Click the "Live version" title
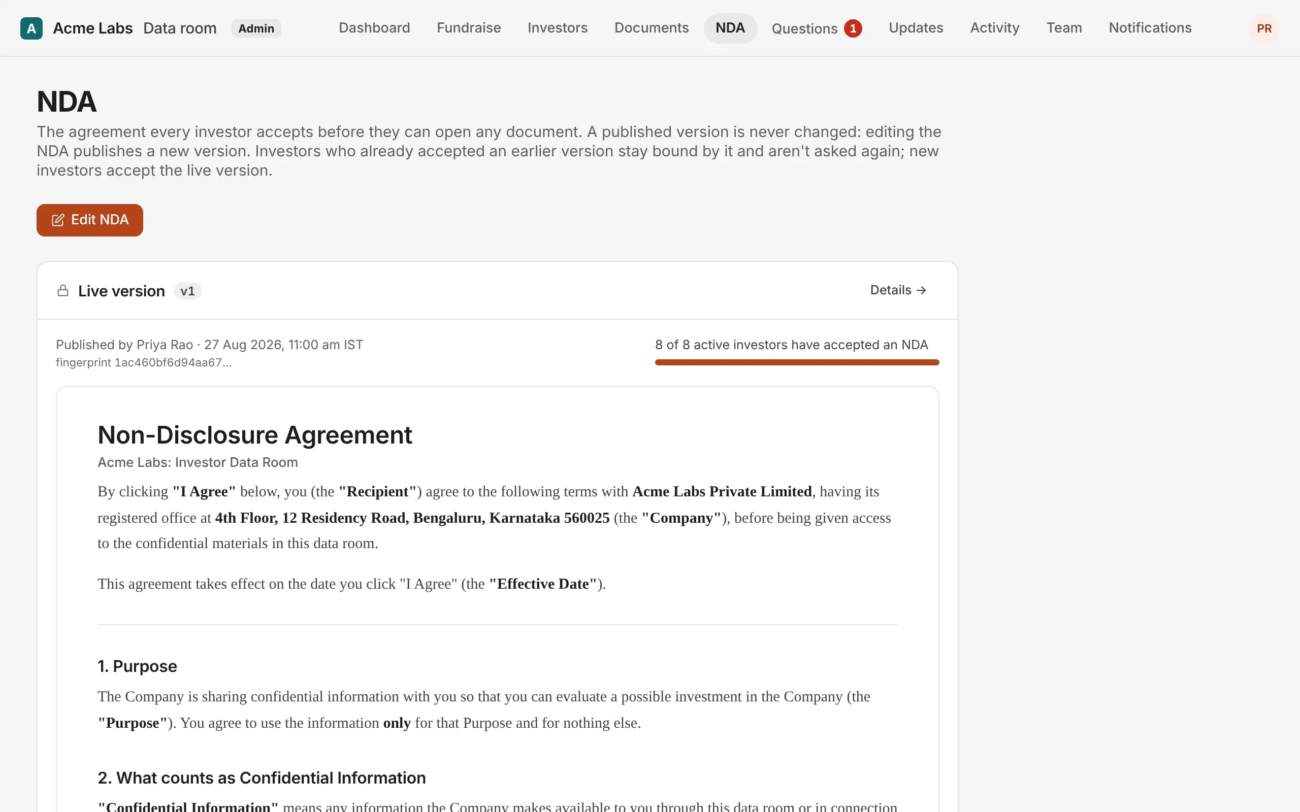1300x812 pixels. pyautogui.click(x=121, y=291)
